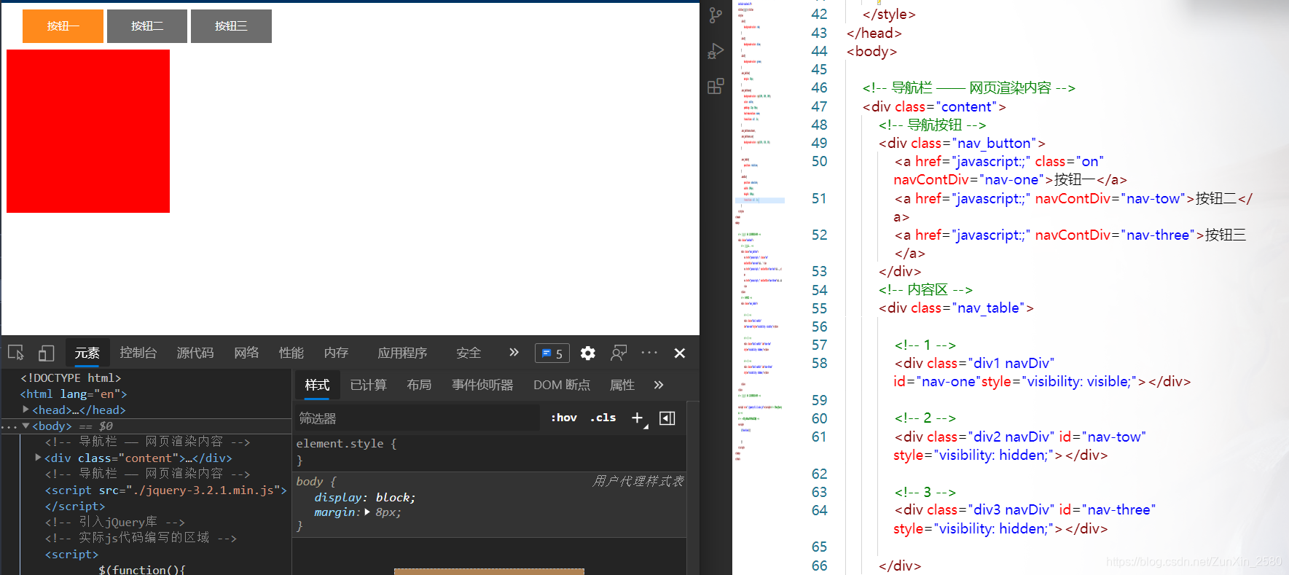Close the DevTools panel

(x=680, y=353)
